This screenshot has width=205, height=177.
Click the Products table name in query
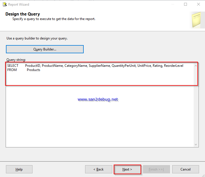click(33, 70)
